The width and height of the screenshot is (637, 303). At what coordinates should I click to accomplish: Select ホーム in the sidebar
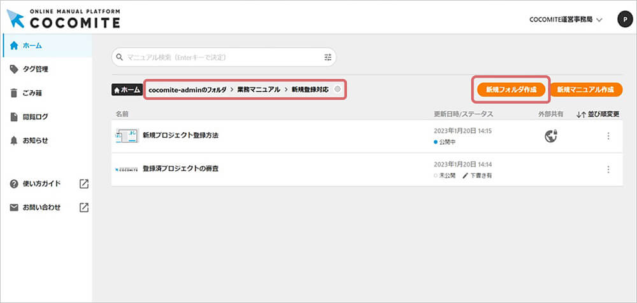32,46
